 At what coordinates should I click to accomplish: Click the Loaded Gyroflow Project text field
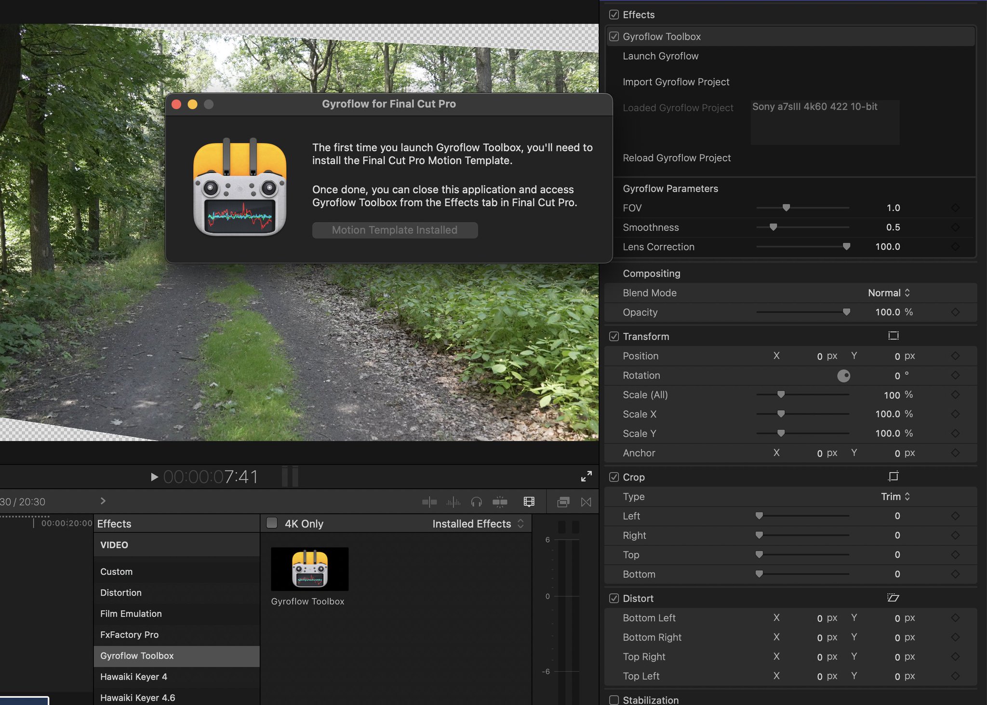[x=825, y=122]
